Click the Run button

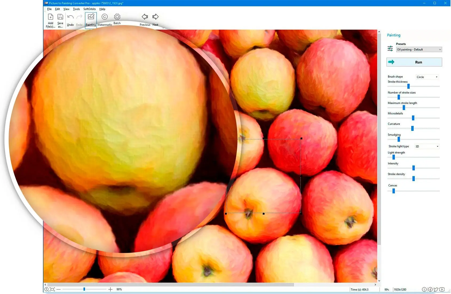(x=414, y=62)
